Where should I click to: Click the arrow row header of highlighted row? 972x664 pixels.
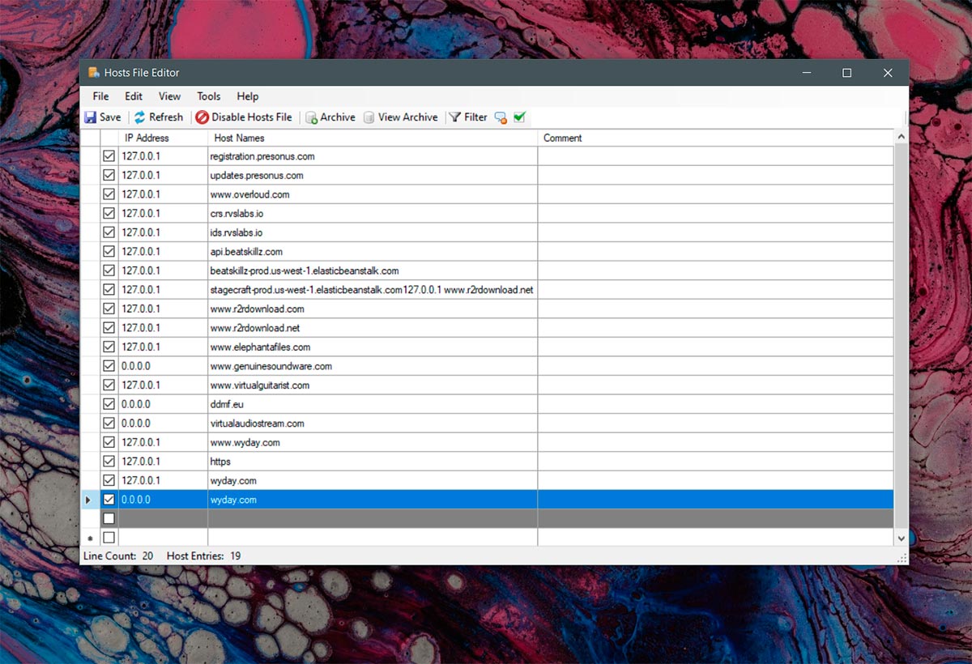pos(90,500)
